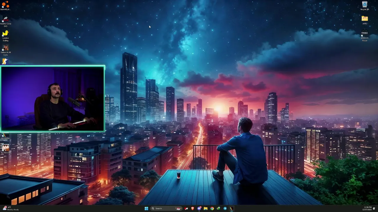
Task: Open Telegram from the taskbar
Action: click(225, 208)
